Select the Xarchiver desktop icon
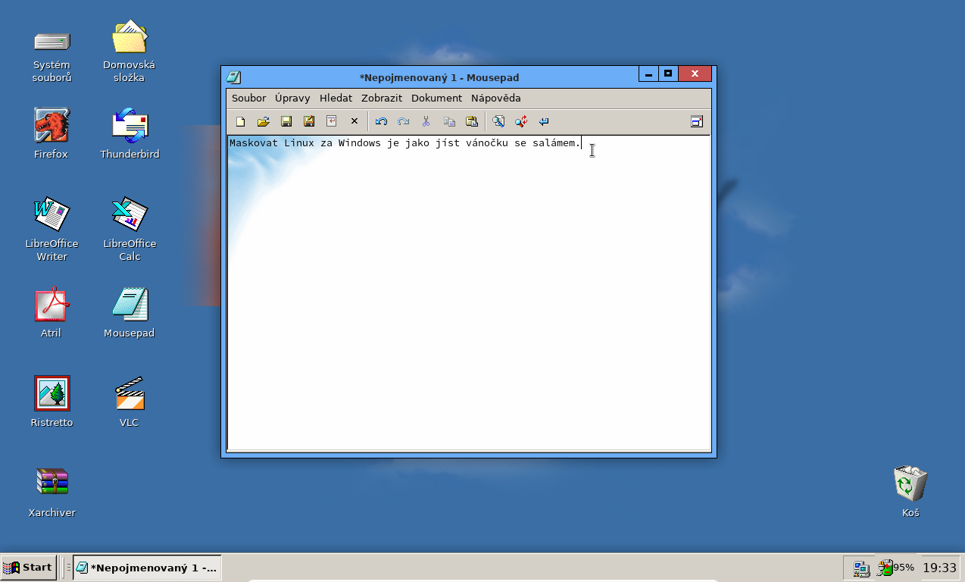Screen dimensions: 965x582 pyautogui.click(x=52, y=492)
